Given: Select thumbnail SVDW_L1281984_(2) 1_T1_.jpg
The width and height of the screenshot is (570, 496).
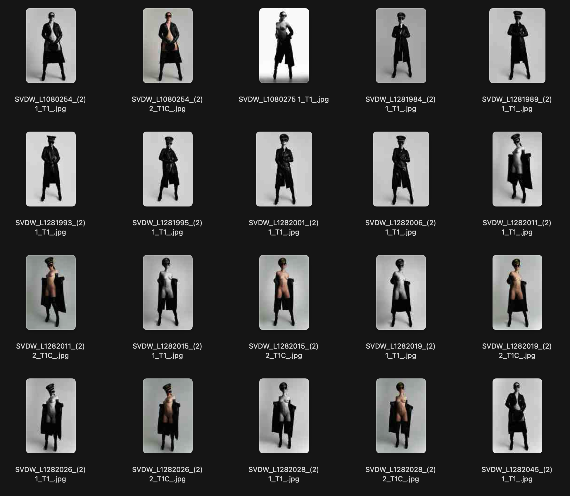Looking at the screenshot, I should (401, 46).
